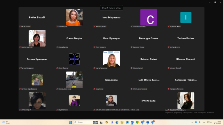Open the weather widget on the taskbar
The image size is (223, 125).
point(6,122)
